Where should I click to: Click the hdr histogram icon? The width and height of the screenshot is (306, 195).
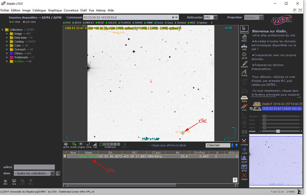pos(95,145)
